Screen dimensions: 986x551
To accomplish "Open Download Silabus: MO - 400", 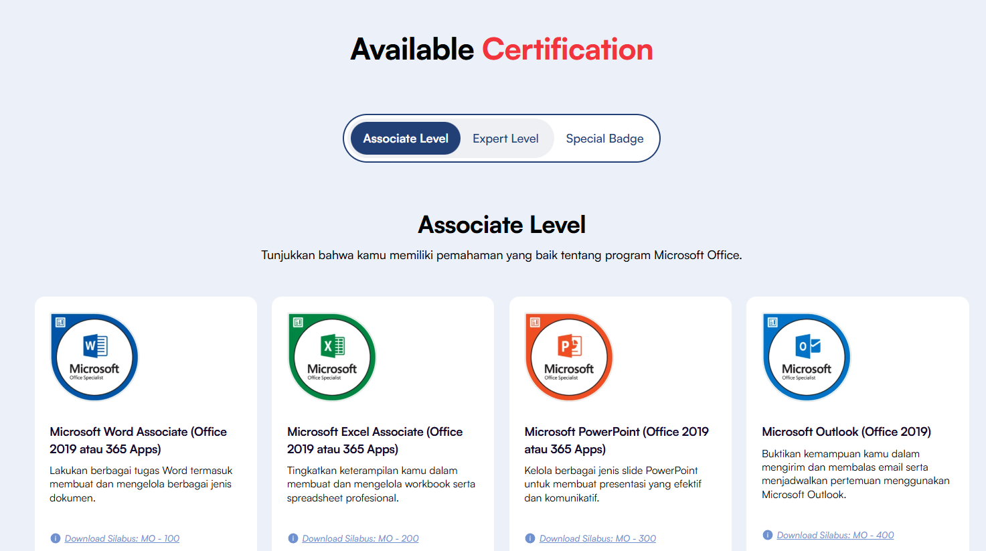I will click(x=835, y=535).
